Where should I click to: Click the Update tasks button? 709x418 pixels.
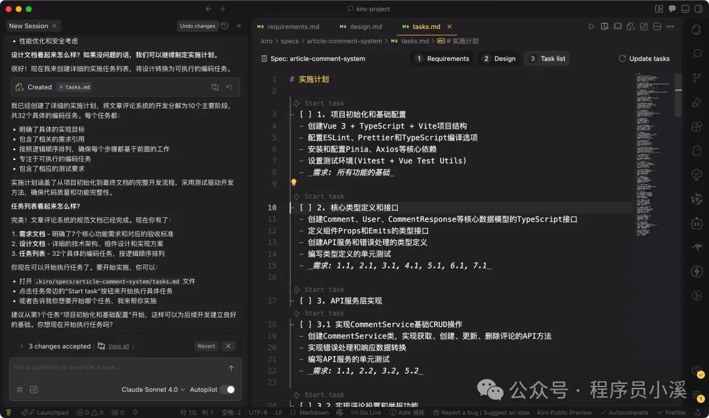[644, 58]
